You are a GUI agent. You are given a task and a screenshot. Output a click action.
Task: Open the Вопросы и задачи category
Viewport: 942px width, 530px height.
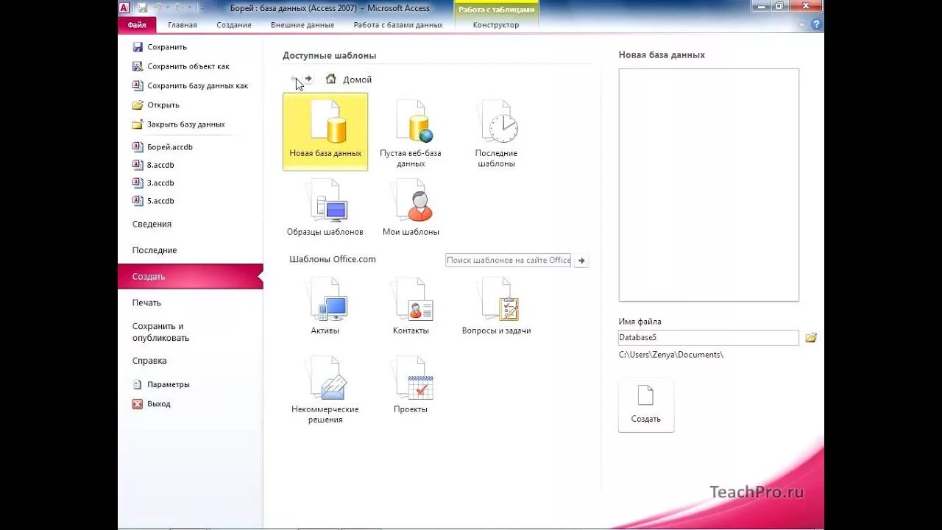click(x=496, y=306)
